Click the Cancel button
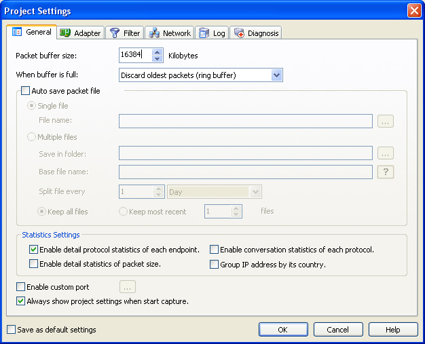The width and height of the screenshot is (425, 344). point(338,330)
